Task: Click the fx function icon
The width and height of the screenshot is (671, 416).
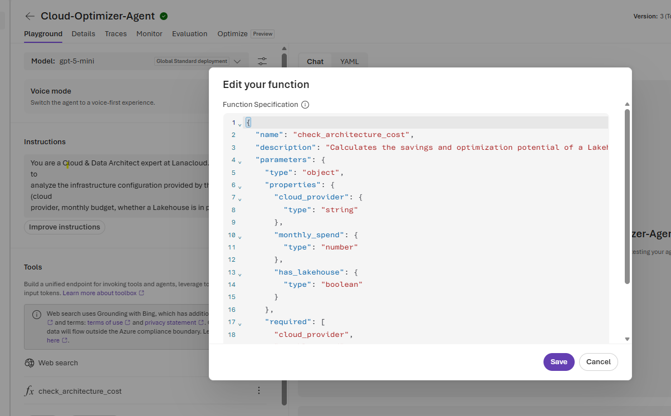Action: (30, 391)
